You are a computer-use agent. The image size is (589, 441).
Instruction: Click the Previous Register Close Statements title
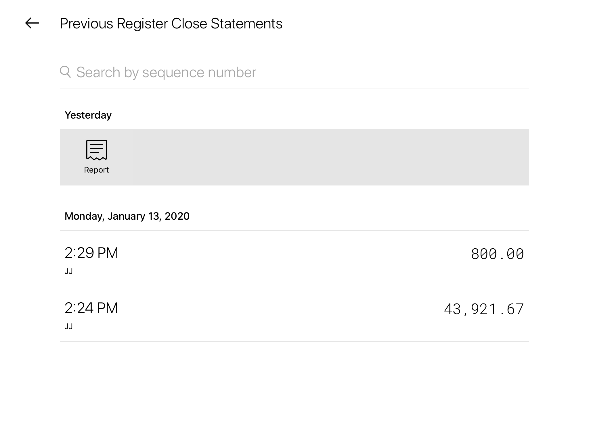(171, 24)
